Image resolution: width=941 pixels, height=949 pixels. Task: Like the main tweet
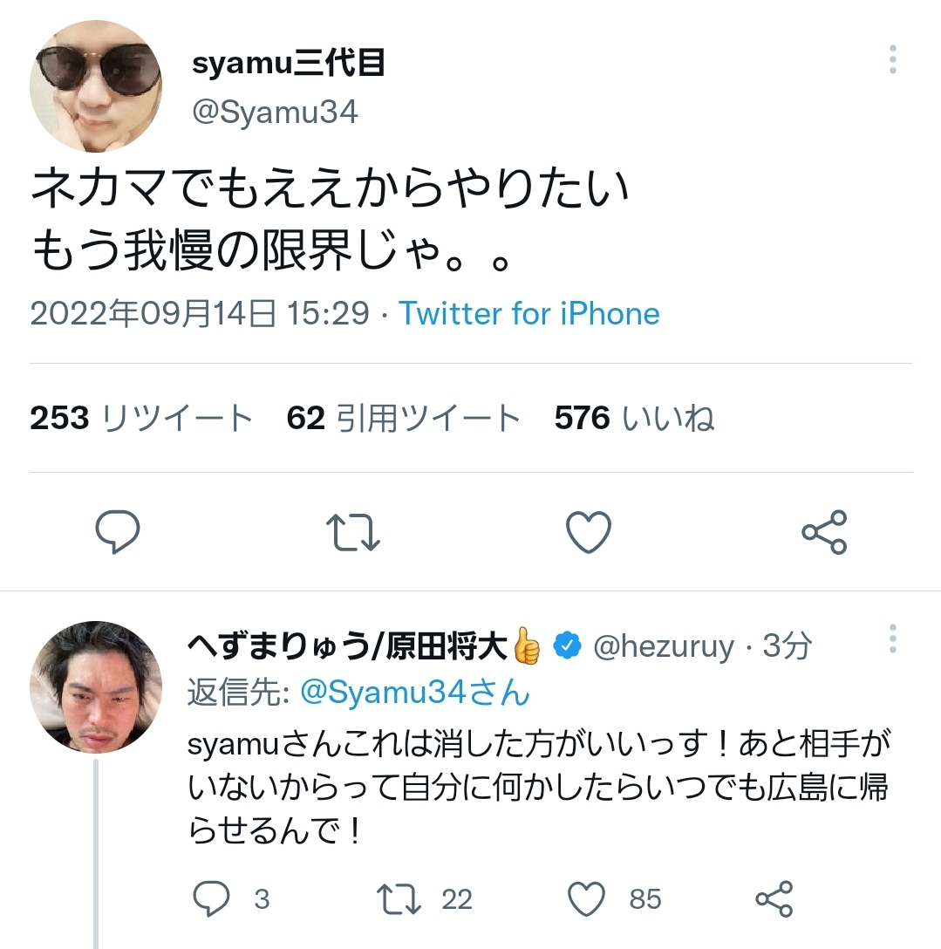pyautogui.click(x=588, y=531)
